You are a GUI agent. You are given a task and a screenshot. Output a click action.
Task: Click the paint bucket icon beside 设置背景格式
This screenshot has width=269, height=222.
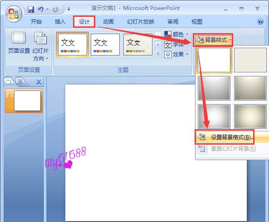tap(201, 136)
